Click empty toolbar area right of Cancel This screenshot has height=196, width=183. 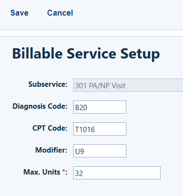128,13
